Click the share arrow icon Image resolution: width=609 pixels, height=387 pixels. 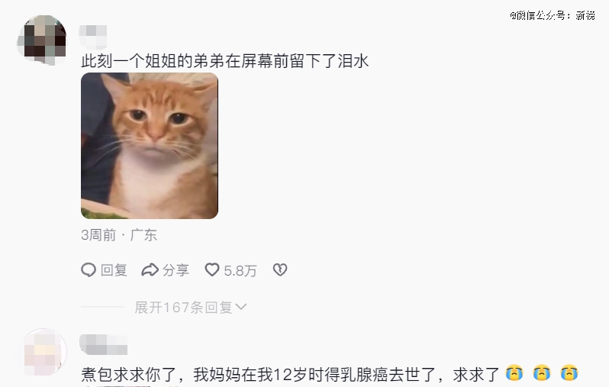150,269
